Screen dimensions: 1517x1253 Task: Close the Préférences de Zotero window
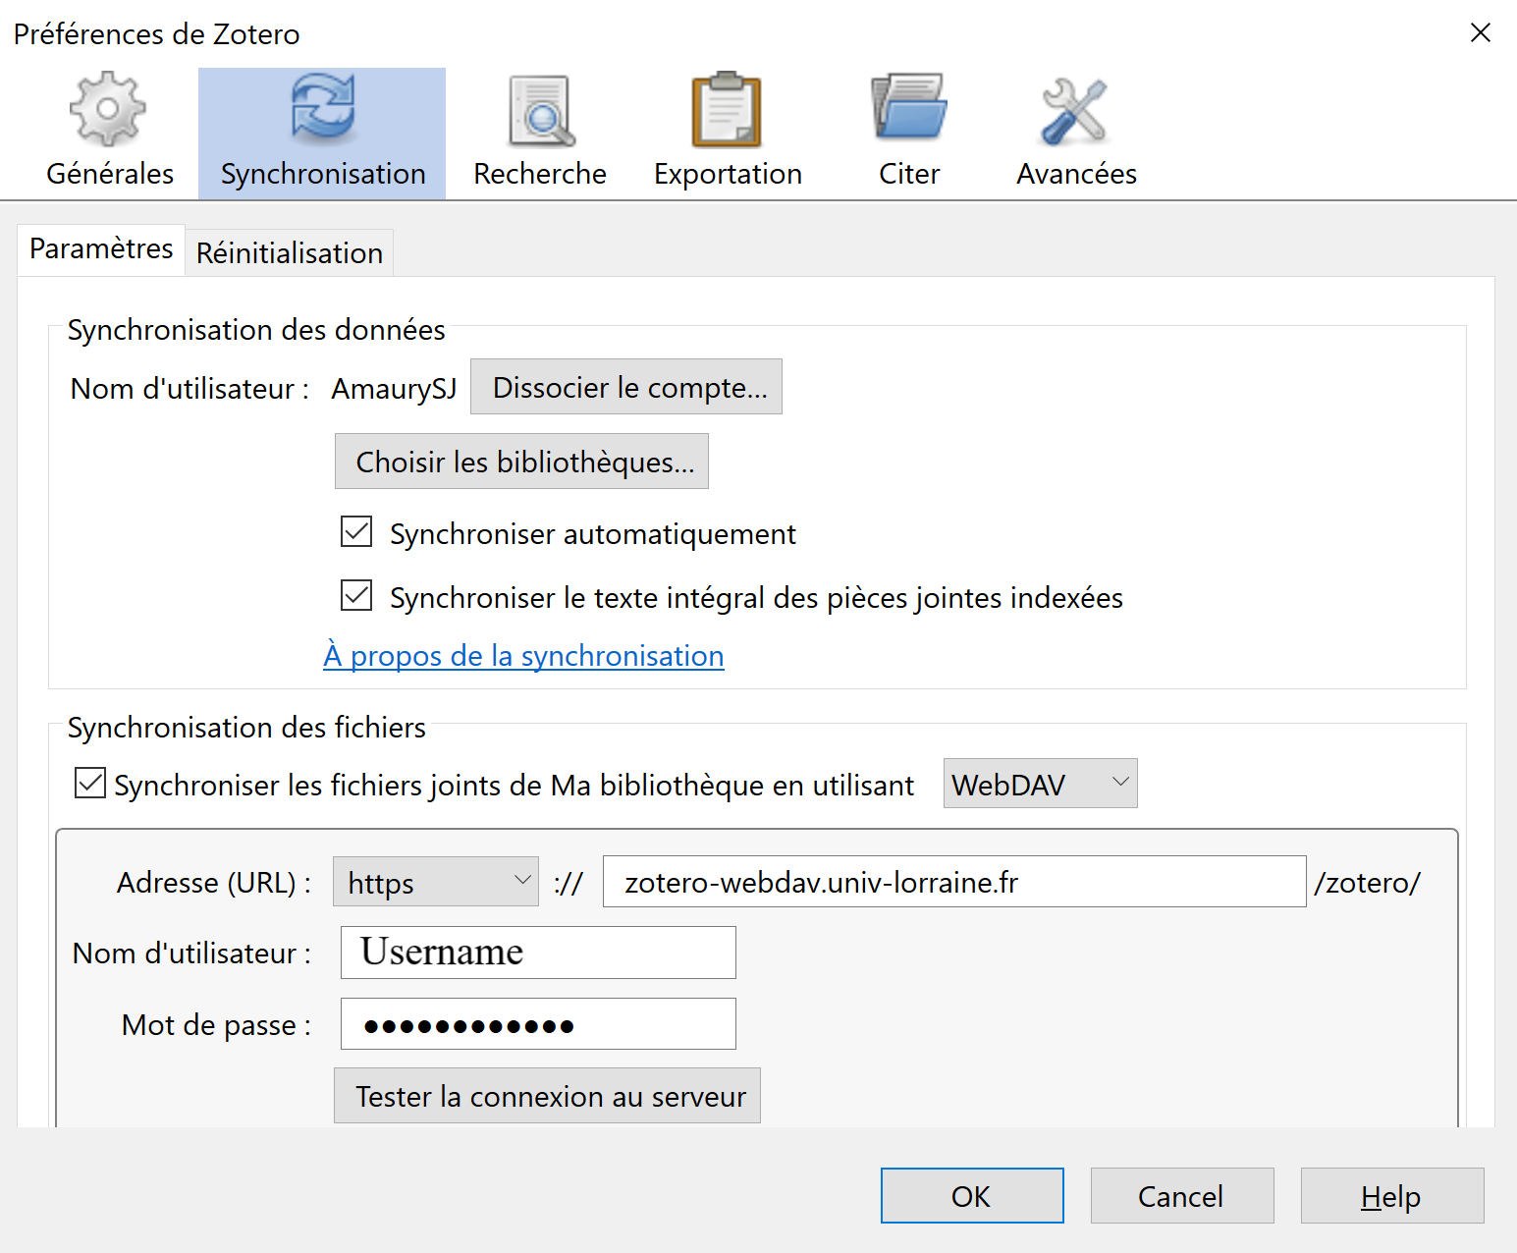coord(1481,32)
